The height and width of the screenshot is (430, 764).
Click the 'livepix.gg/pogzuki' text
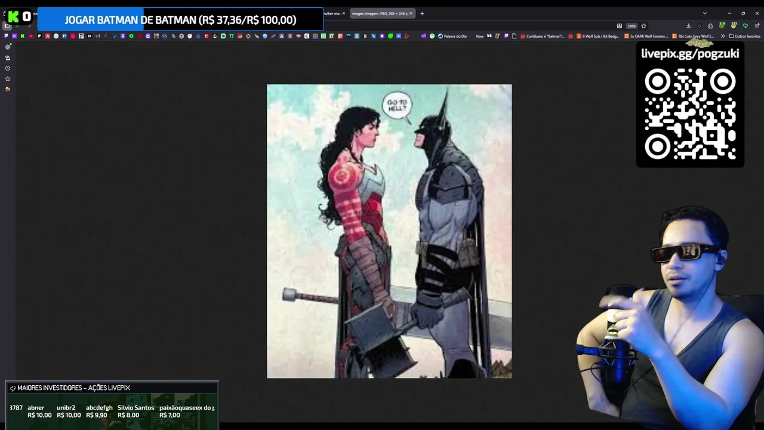690,54
